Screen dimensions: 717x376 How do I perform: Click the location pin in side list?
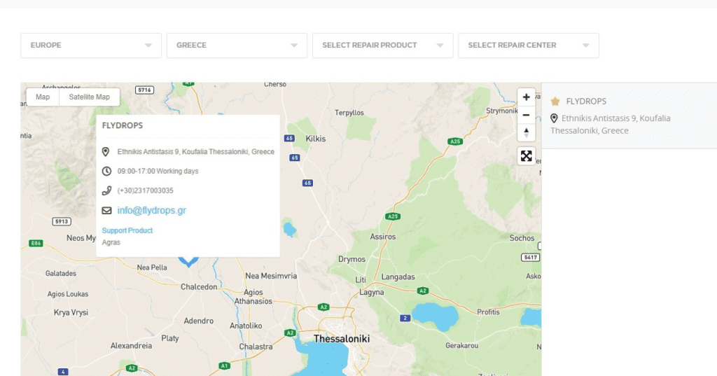click(554, 118)
